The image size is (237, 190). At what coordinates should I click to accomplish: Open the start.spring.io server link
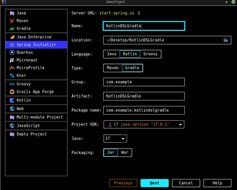[x=117, y=13]
